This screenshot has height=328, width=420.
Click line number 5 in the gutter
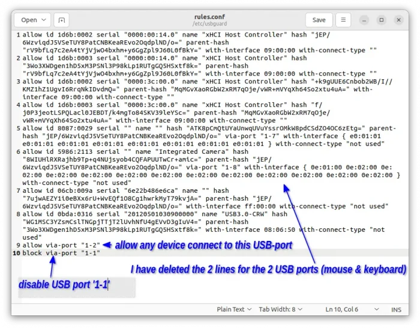coord(18,128)
